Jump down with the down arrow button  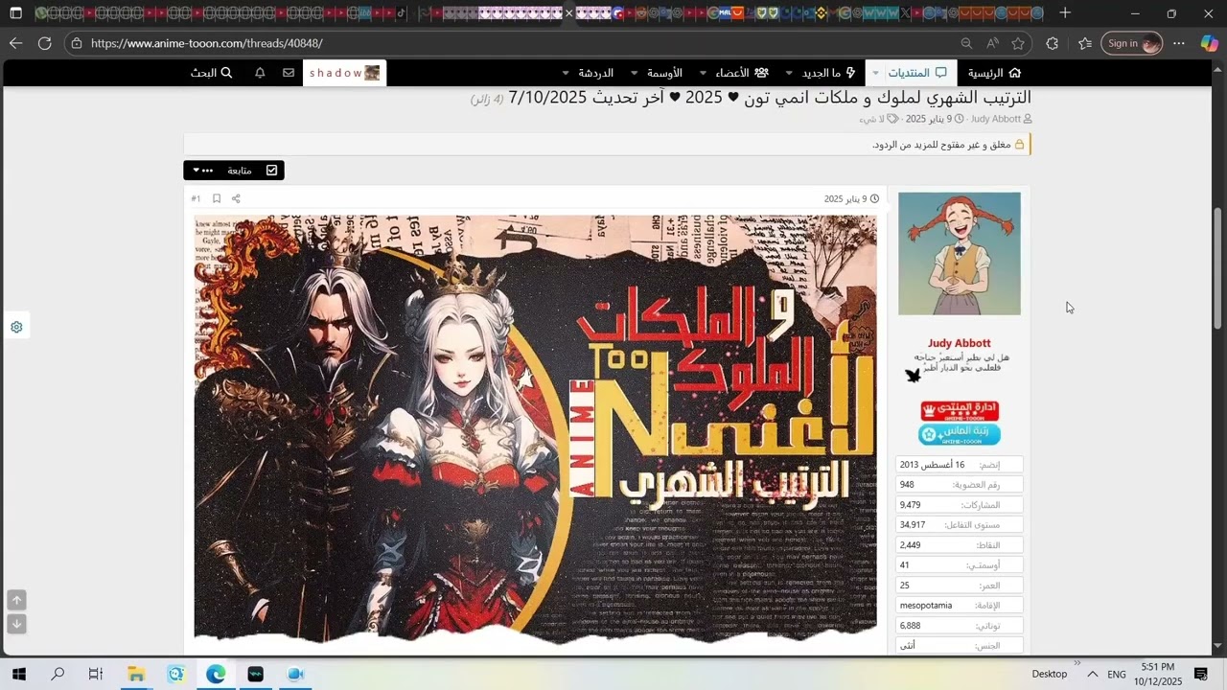pos(16,624)
